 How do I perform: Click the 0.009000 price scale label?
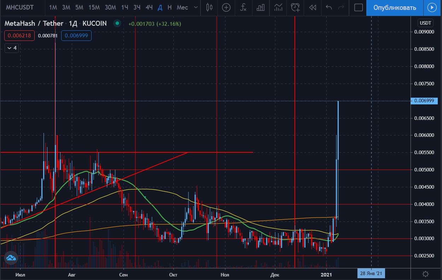pyautogui.click(x=424, y=32)
